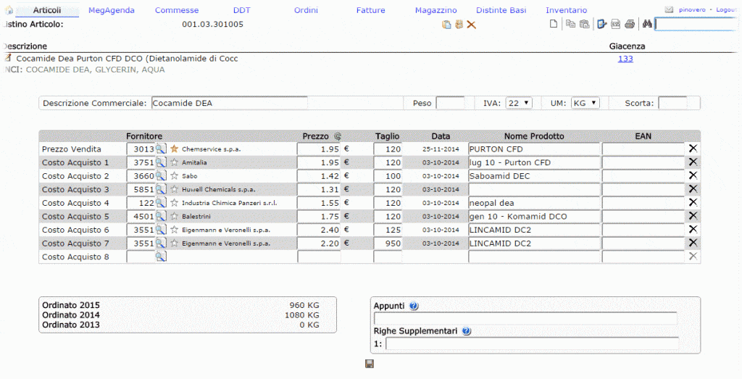The image size is (742, 379).
Task: Click the Righe Supplementari line 1 field
Action: 532,343
